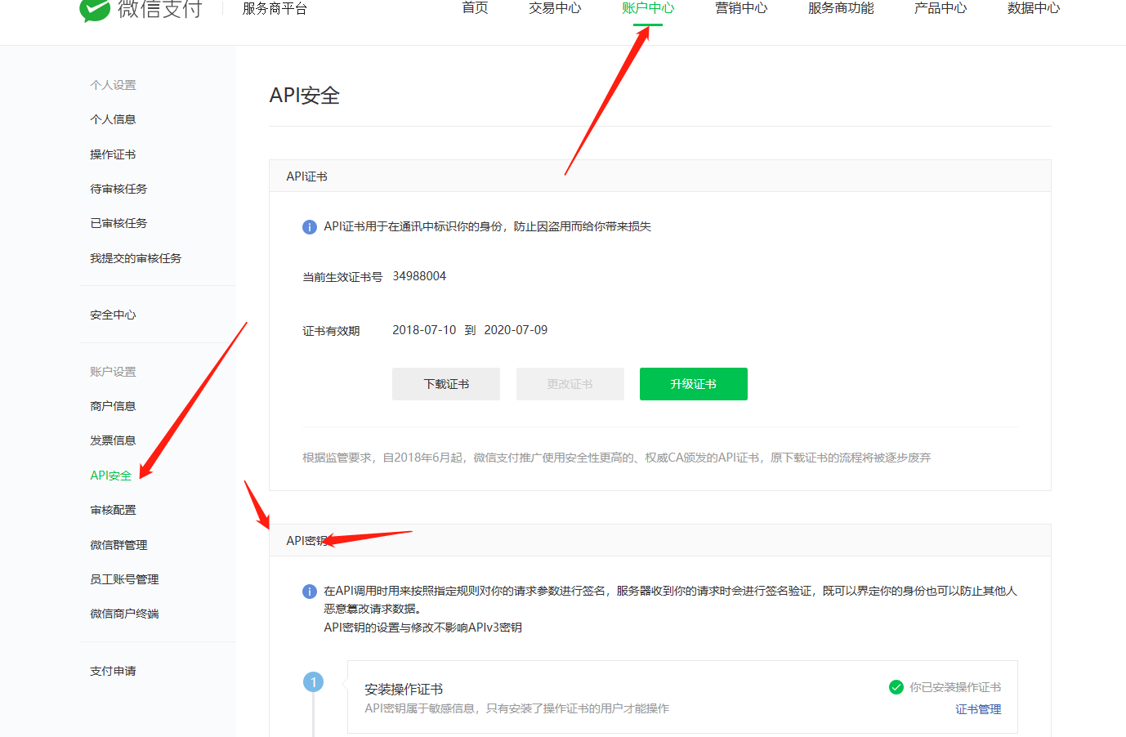Click the WeChat Pay logo icon

tap(95, 10)
